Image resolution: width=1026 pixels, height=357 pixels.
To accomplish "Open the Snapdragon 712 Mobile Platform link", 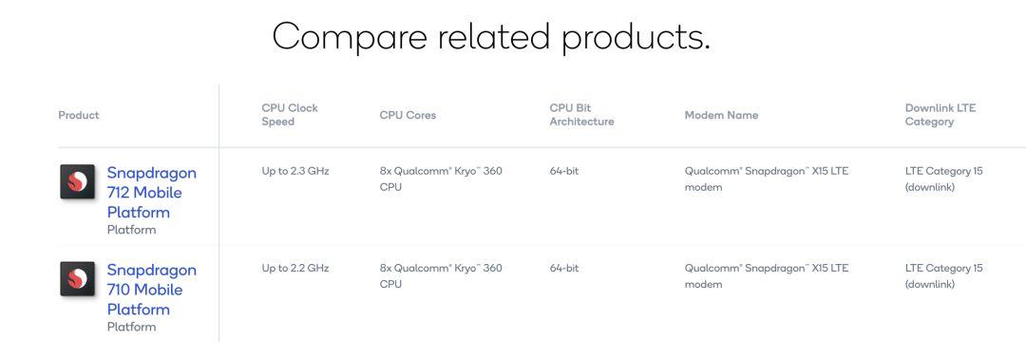I will [152, 193].
